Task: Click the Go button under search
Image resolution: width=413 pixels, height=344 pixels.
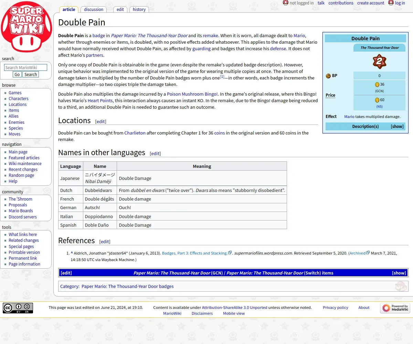Action: [17, 74]
